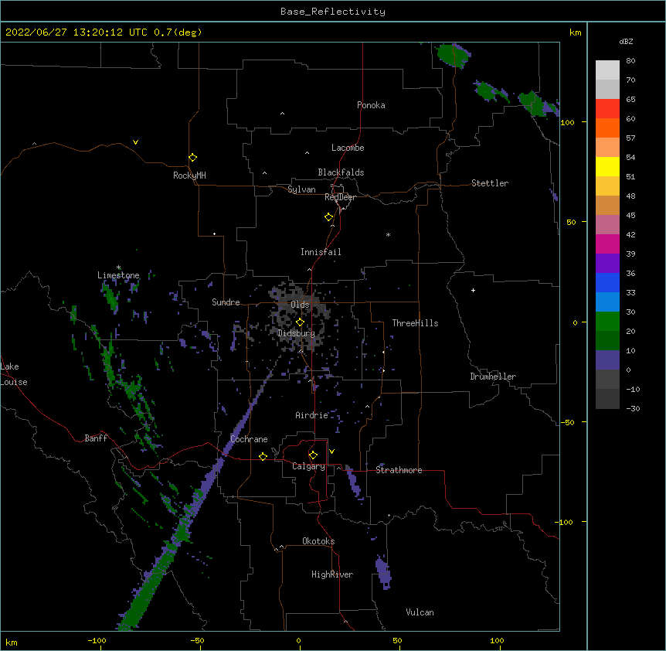The width and height of the screenshot is (666, 651).
Task: Click the yellow marker near RockyMH
Action: tap(193, 158)
